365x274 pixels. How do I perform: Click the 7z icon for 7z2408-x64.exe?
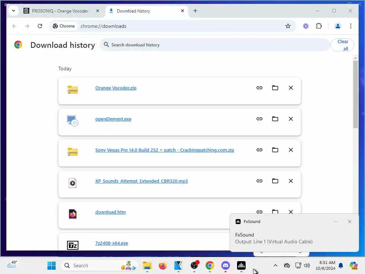(x=73, y=245)
